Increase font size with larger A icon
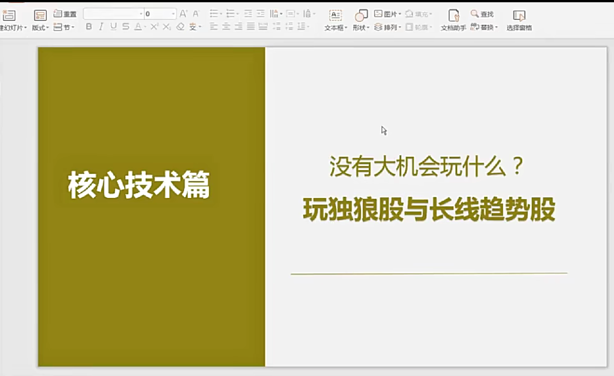Viewport: 614px width, 376px height. coord(183,14)
